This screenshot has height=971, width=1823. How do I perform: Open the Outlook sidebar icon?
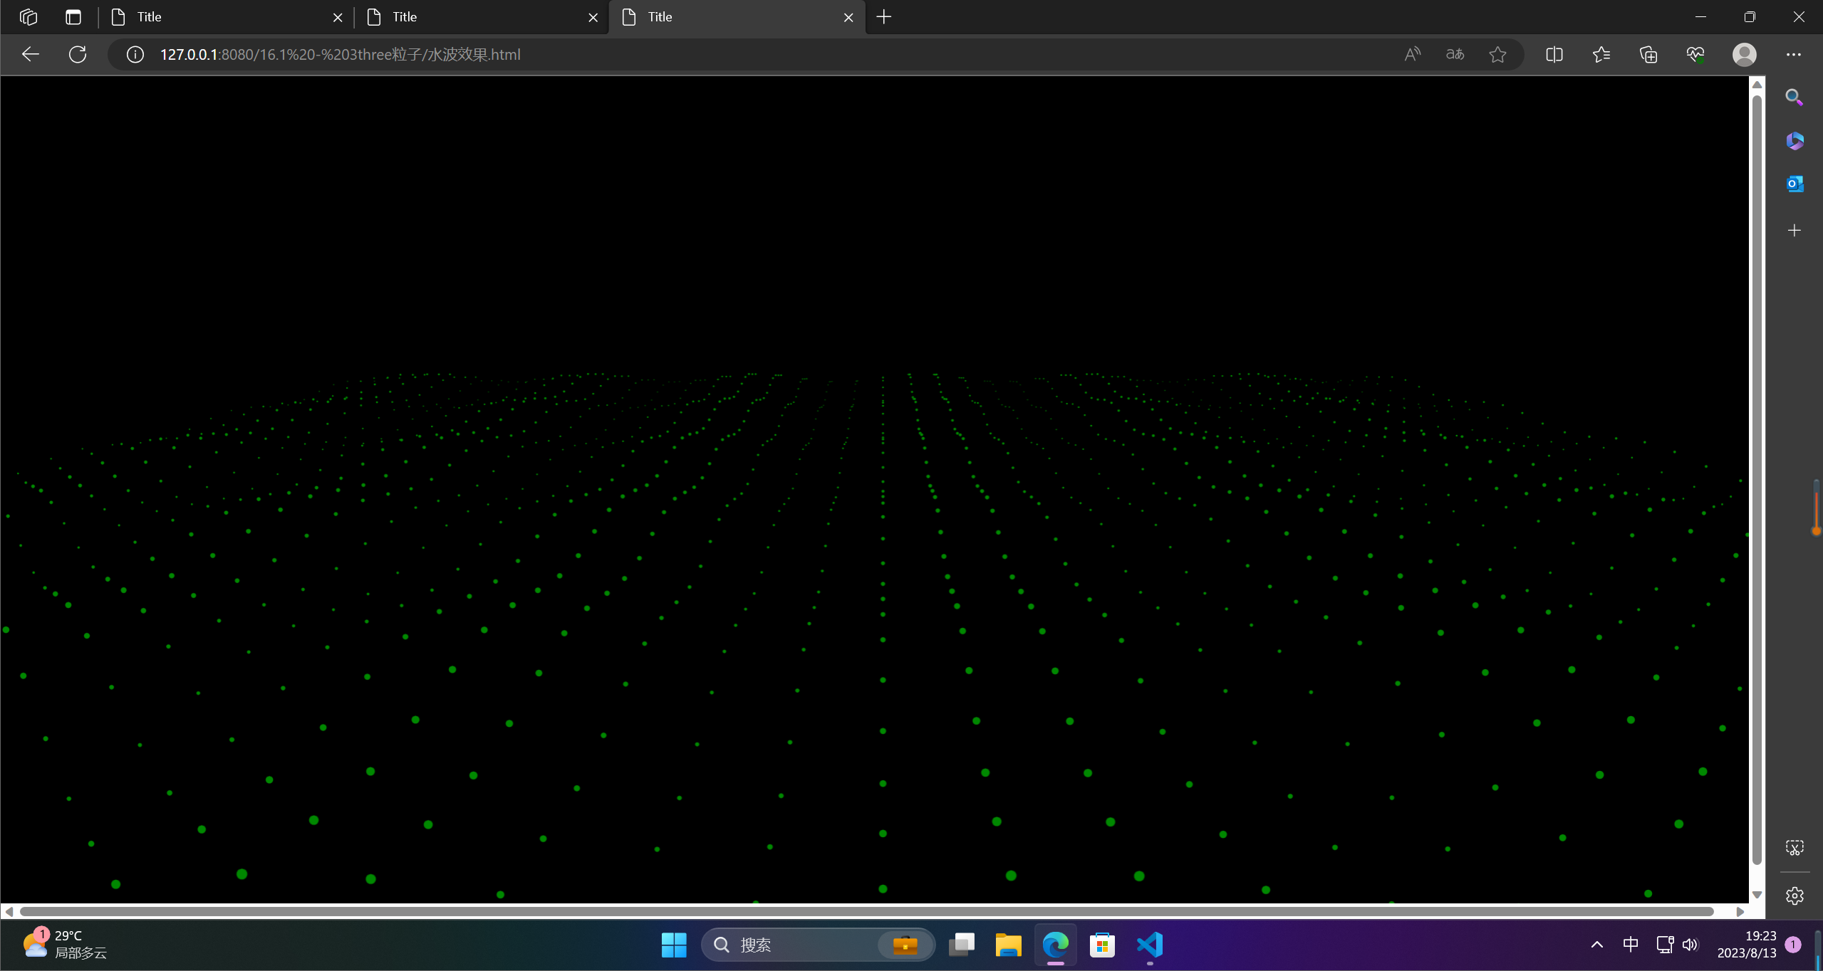click(1795, 184)
